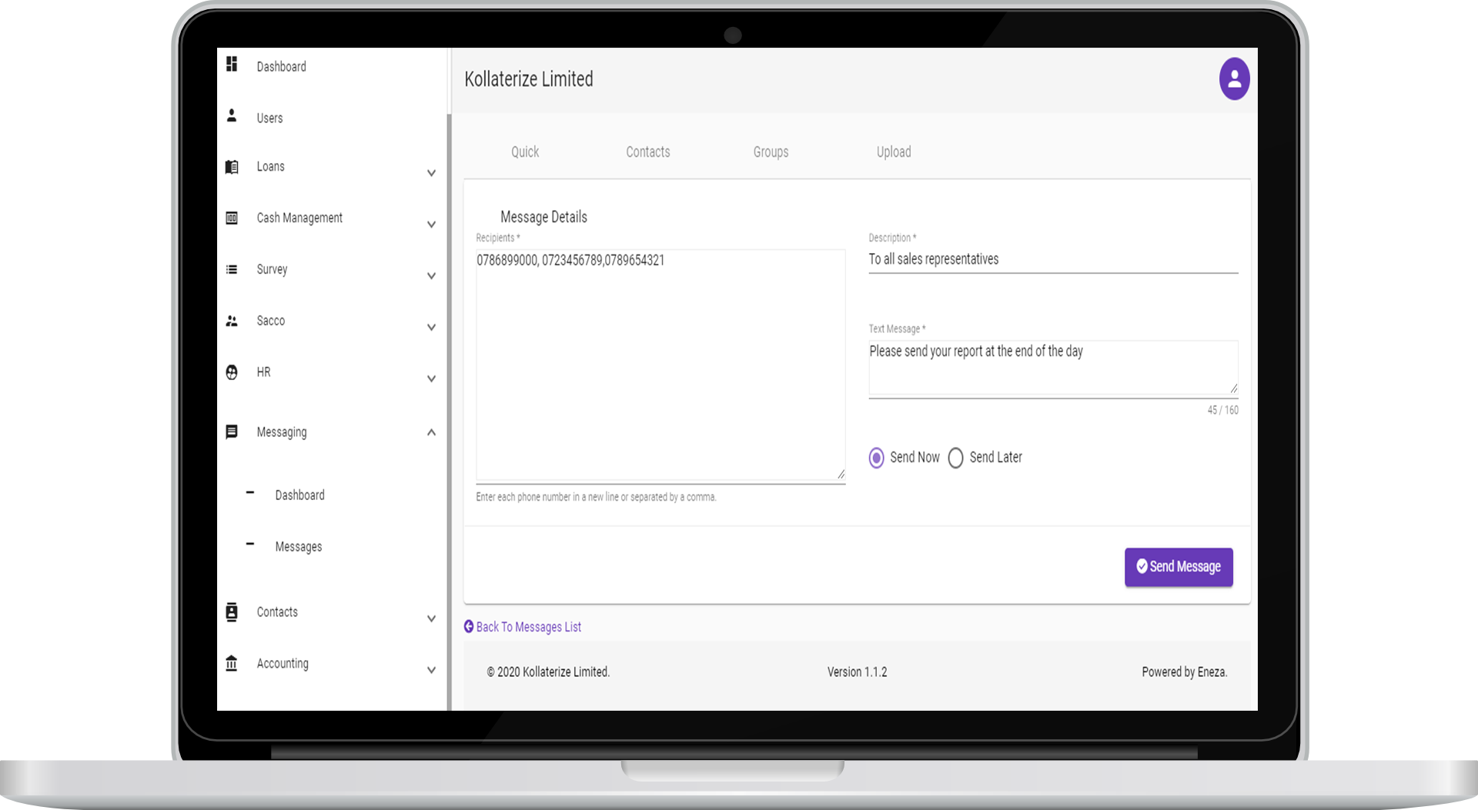Click the Messaging chat icon
The width and height of the screenshot is (1478, 810).
click(232, 432)
